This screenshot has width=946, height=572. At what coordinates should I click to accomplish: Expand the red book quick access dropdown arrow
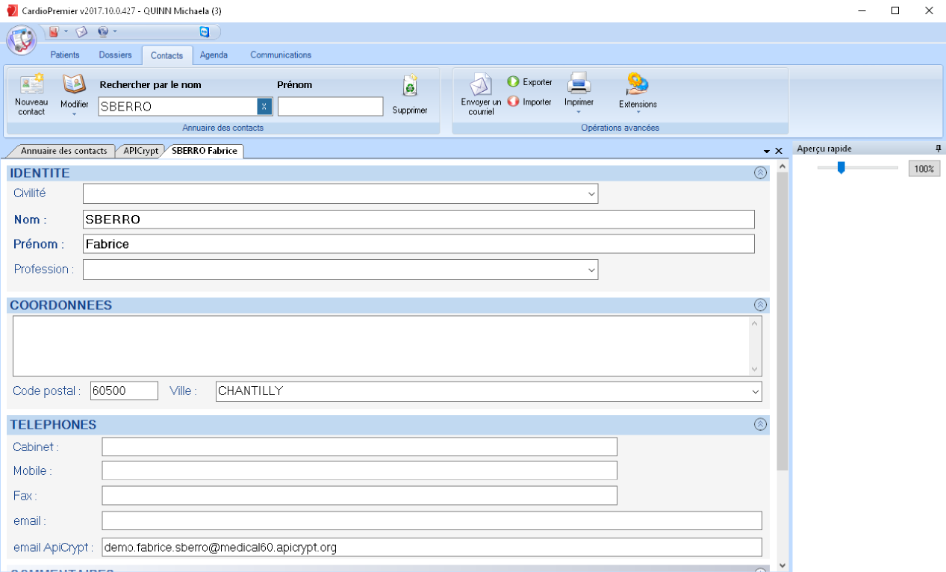pyautogui.click(x=66, y=31)
